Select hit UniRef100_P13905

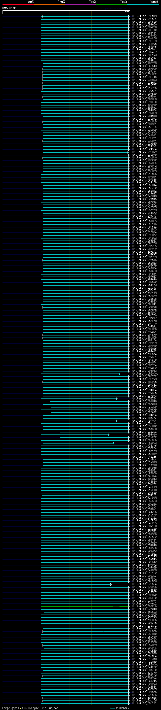tap(144, 44)
